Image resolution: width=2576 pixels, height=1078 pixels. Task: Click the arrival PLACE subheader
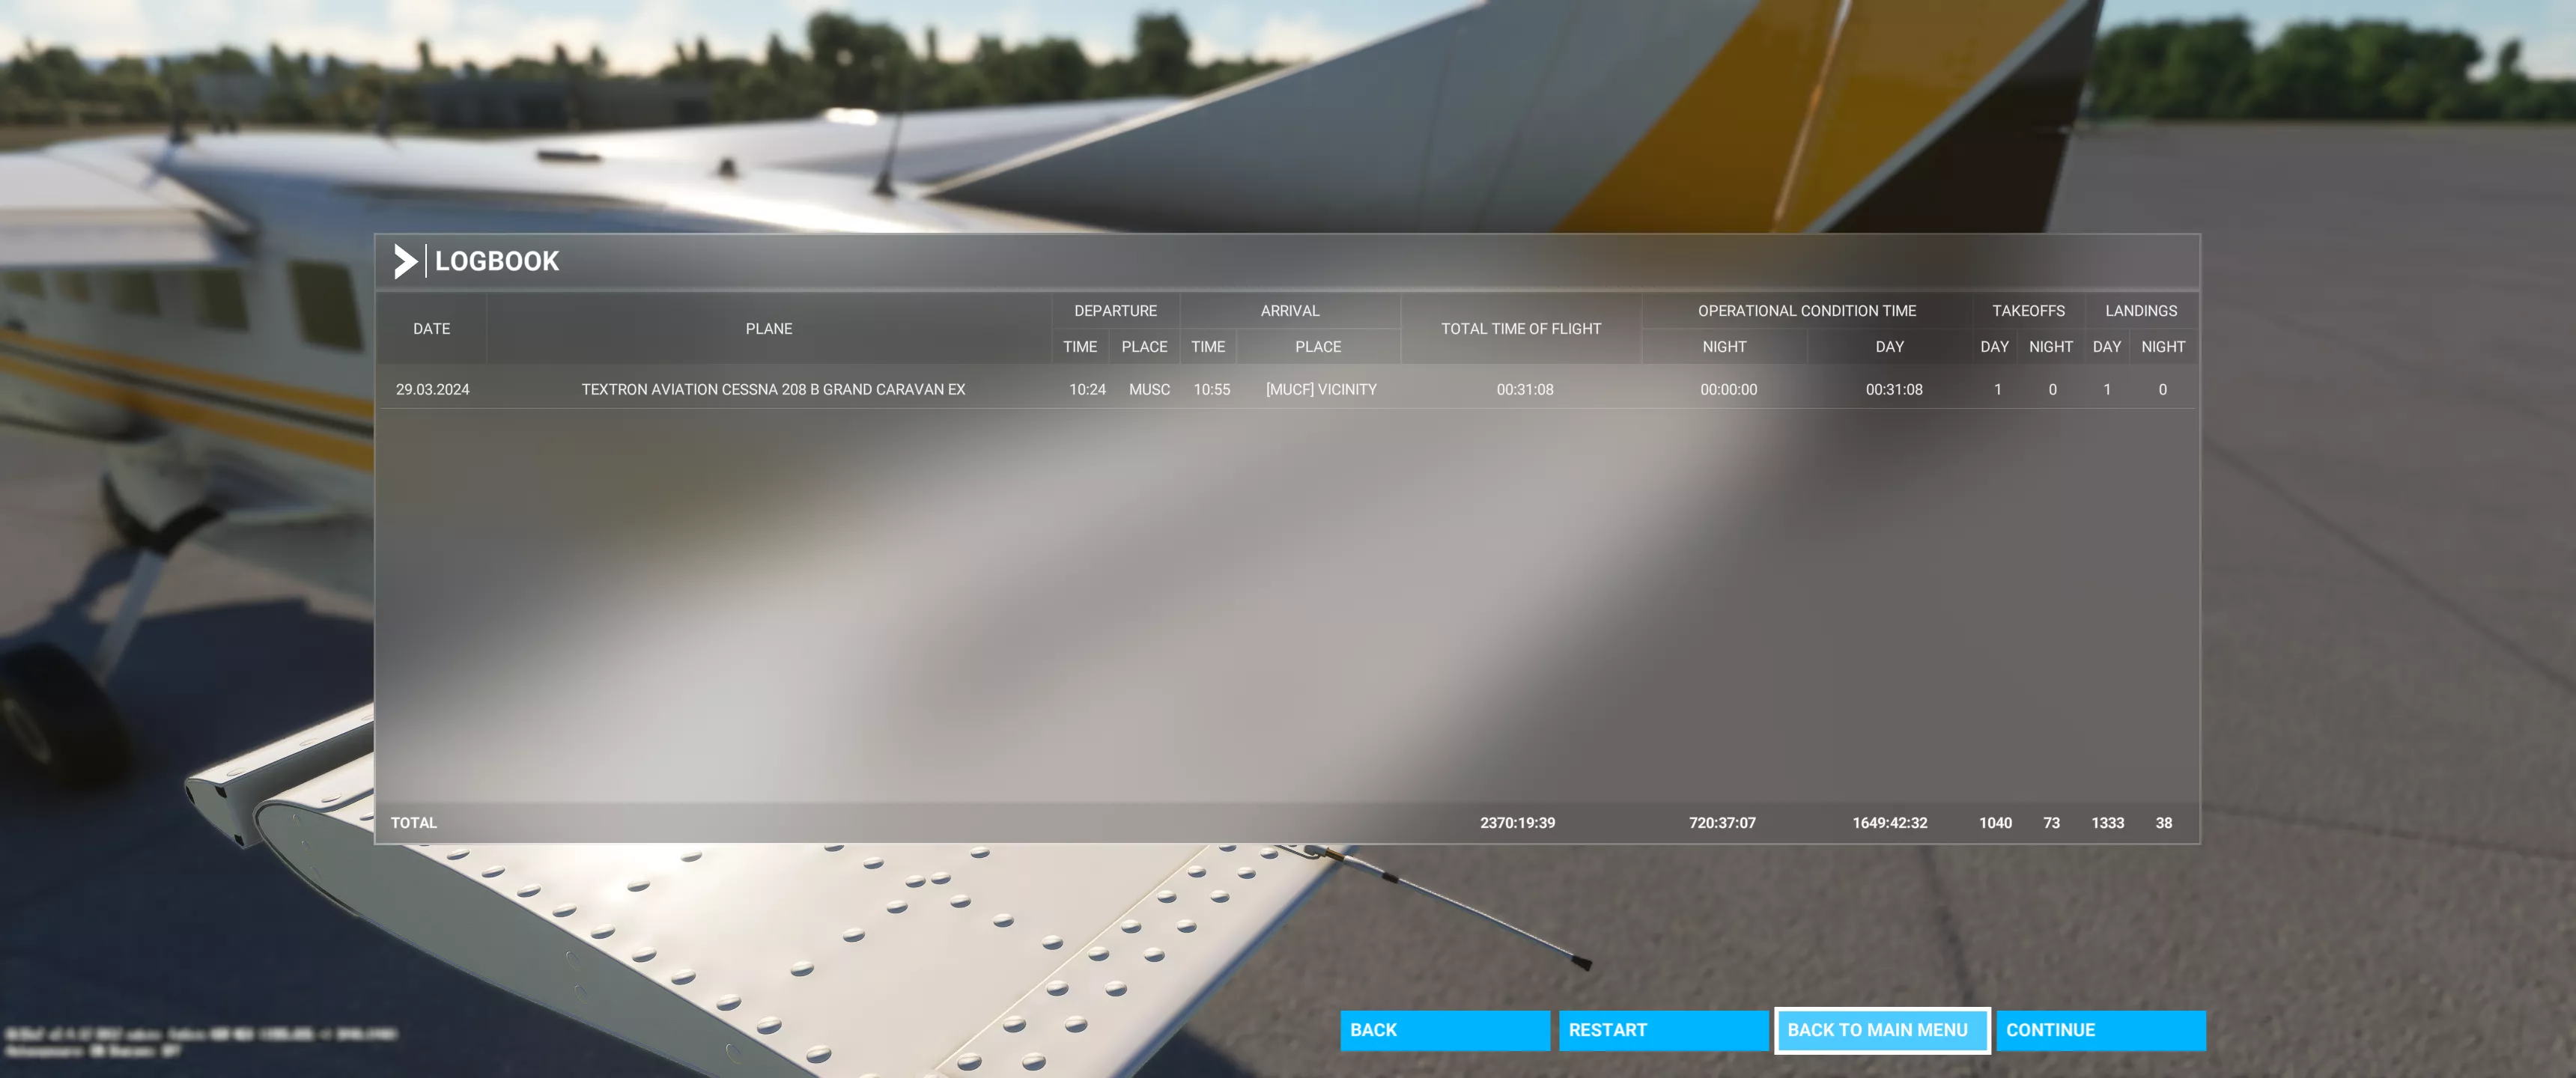(1318, 347)
